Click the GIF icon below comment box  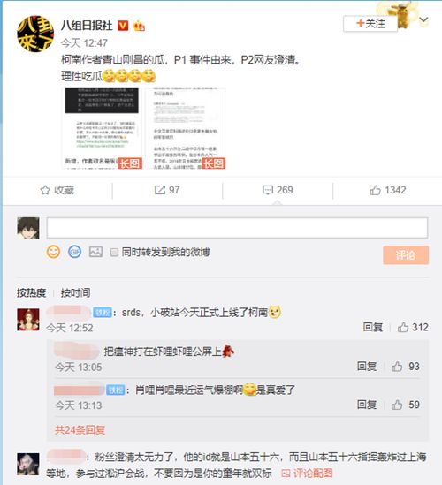74,252
